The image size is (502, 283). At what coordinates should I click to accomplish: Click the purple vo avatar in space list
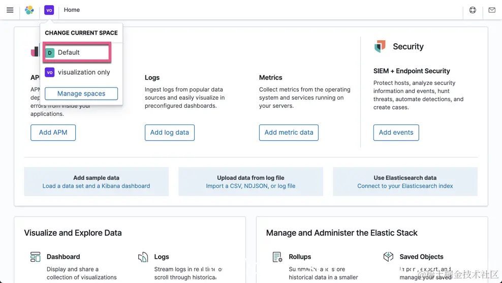pos(50,72)
